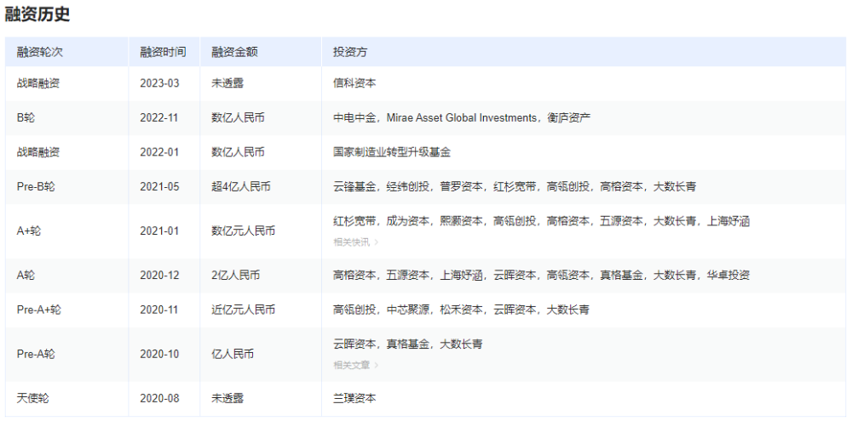Click investor 信科资本
This screenshot has width=852, height=421.
[354, 83]
